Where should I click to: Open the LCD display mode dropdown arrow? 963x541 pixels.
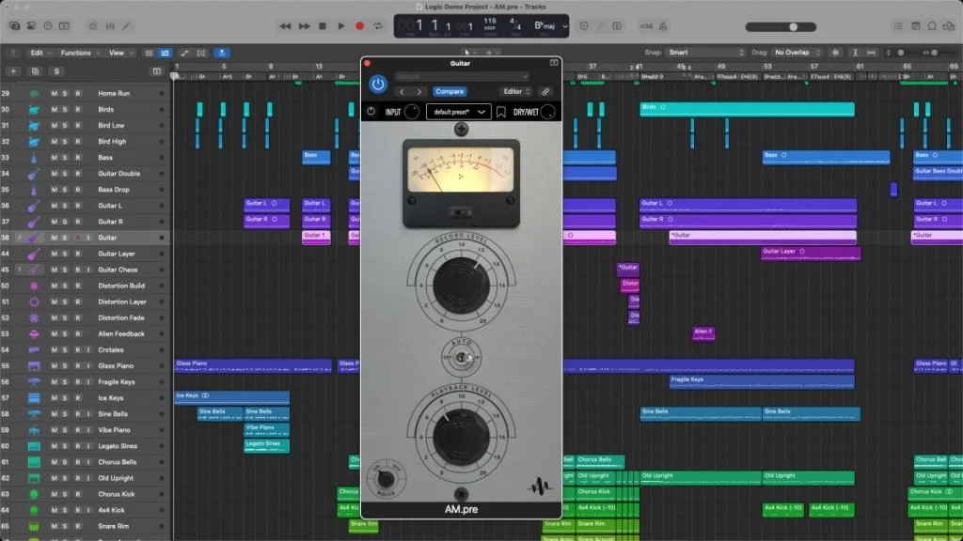(x=564, y=26)
